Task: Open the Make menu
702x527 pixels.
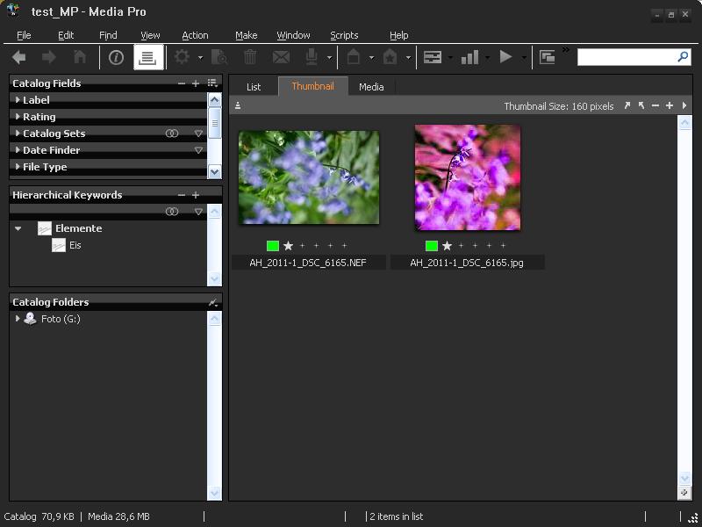Action: (x=247, y=35)
